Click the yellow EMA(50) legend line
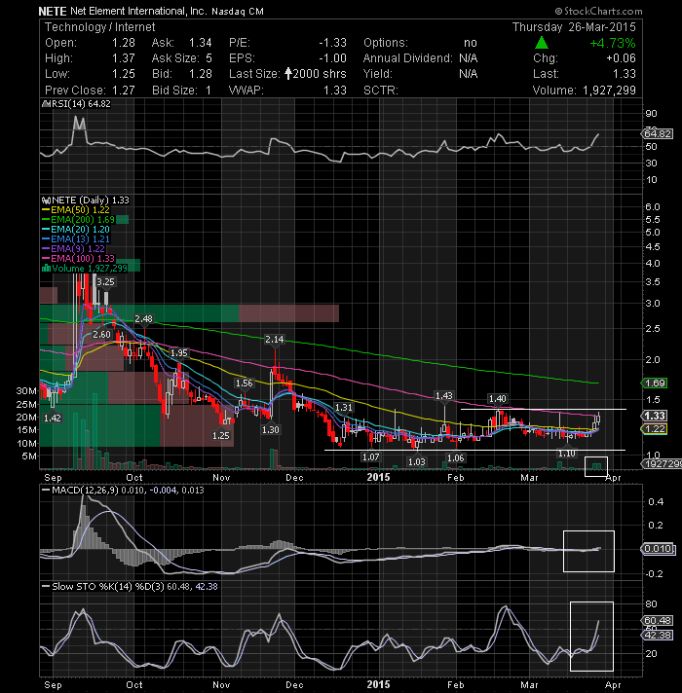This screenshot has height=693, width=682. click(x=46, y=210)
